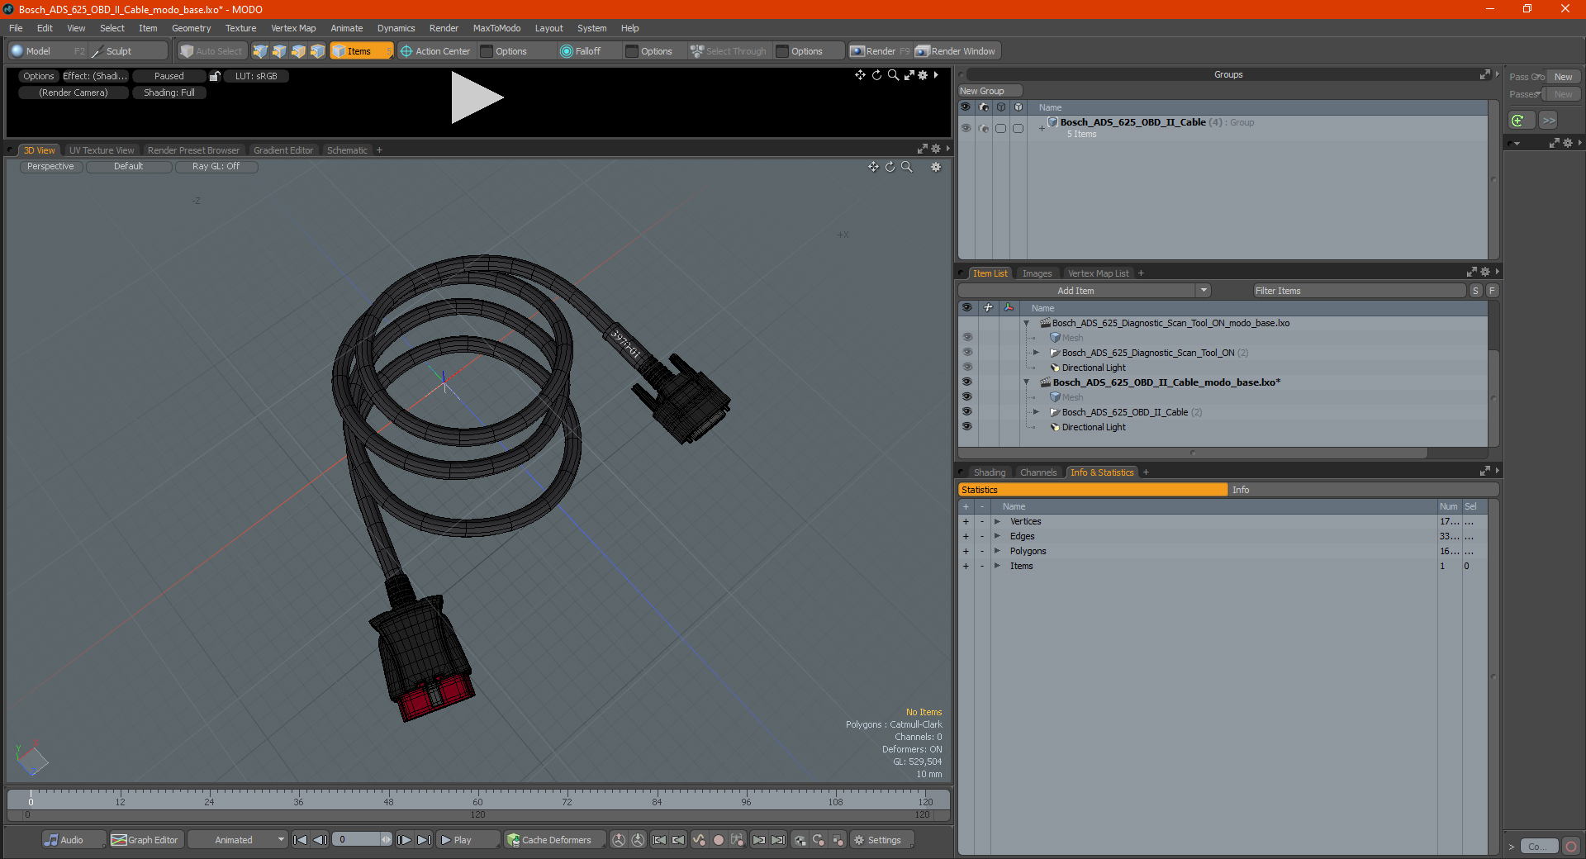
Task: Click the 3D viewport zoom magnifier icon
Action: (x=906, y=167)
